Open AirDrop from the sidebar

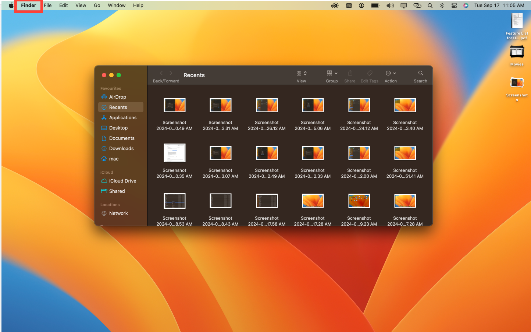tap(117, 97)
